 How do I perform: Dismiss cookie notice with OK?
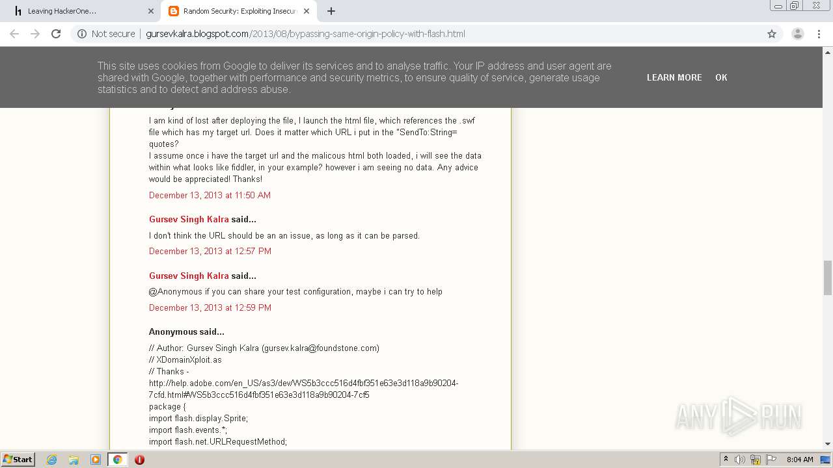[x=721, y=77]
